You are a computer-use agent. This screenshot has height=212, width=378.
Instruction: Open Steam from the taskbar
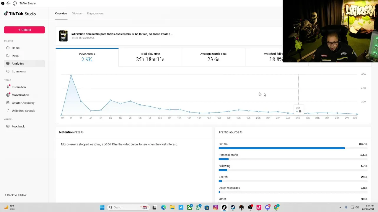[x=233, y=207]
